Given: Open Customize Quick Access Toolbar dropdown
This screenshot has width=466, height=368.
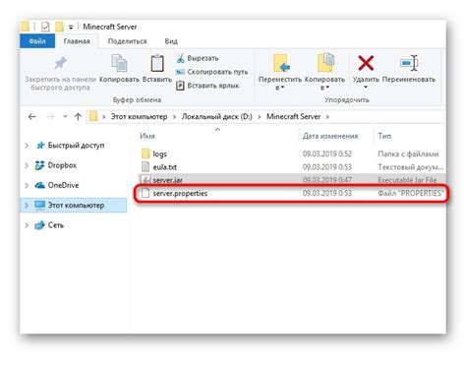Looking at the screenshot, I should pos(71,28).
